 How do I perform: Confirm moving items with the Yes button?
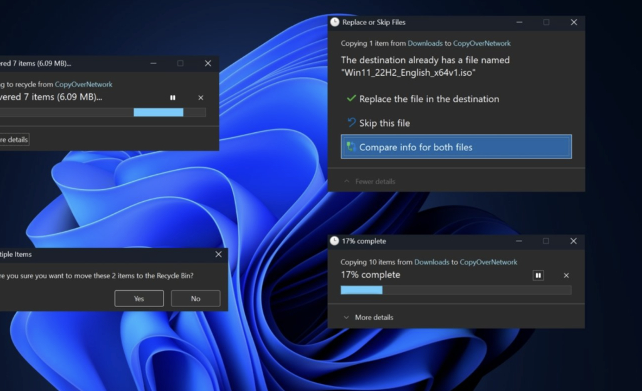pyautogui.click(x=139, y=298)
